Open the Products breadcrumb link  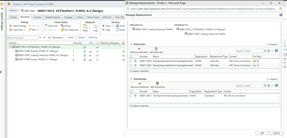(x=17, y=4)
